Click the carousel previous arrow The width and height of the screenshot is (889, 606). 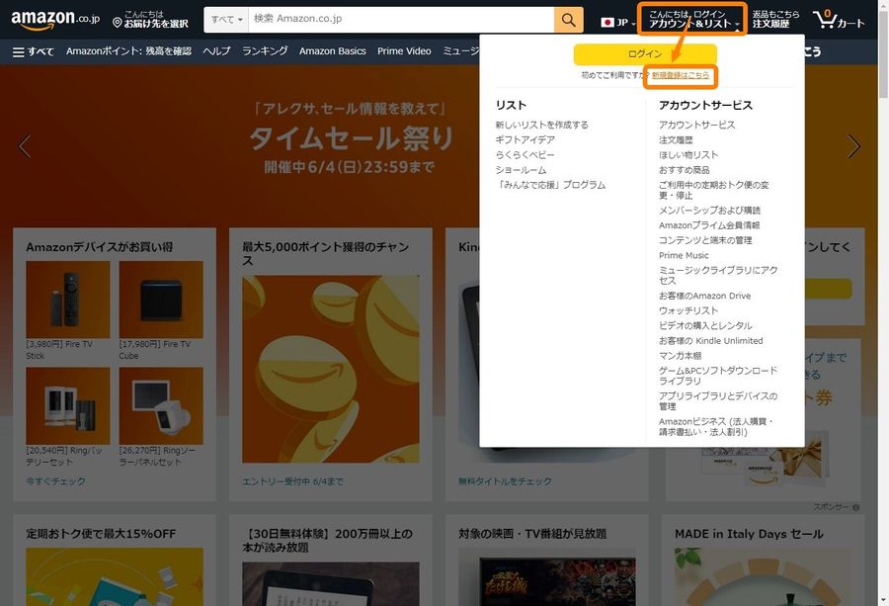pyautogui.click(x=25, y=146)
